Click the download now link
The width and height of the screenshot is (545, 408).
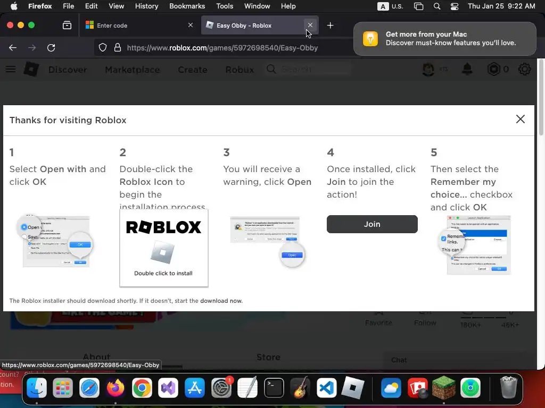221,301
